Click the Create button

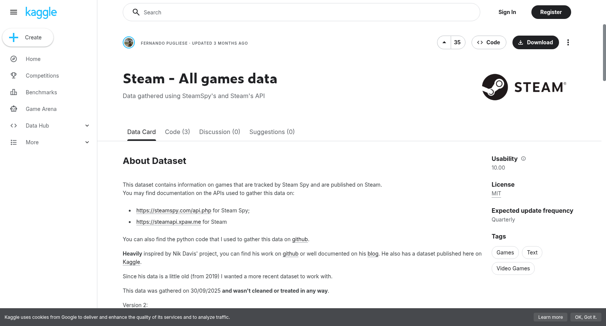28,37
